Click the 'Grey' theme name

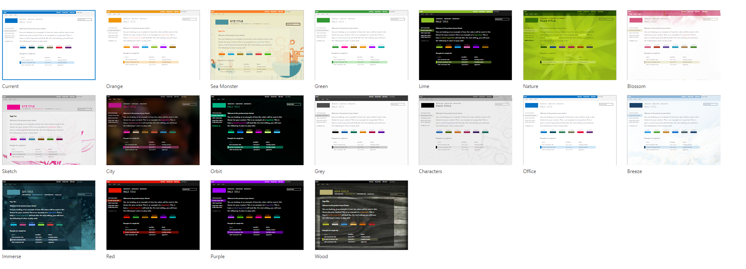320,171
